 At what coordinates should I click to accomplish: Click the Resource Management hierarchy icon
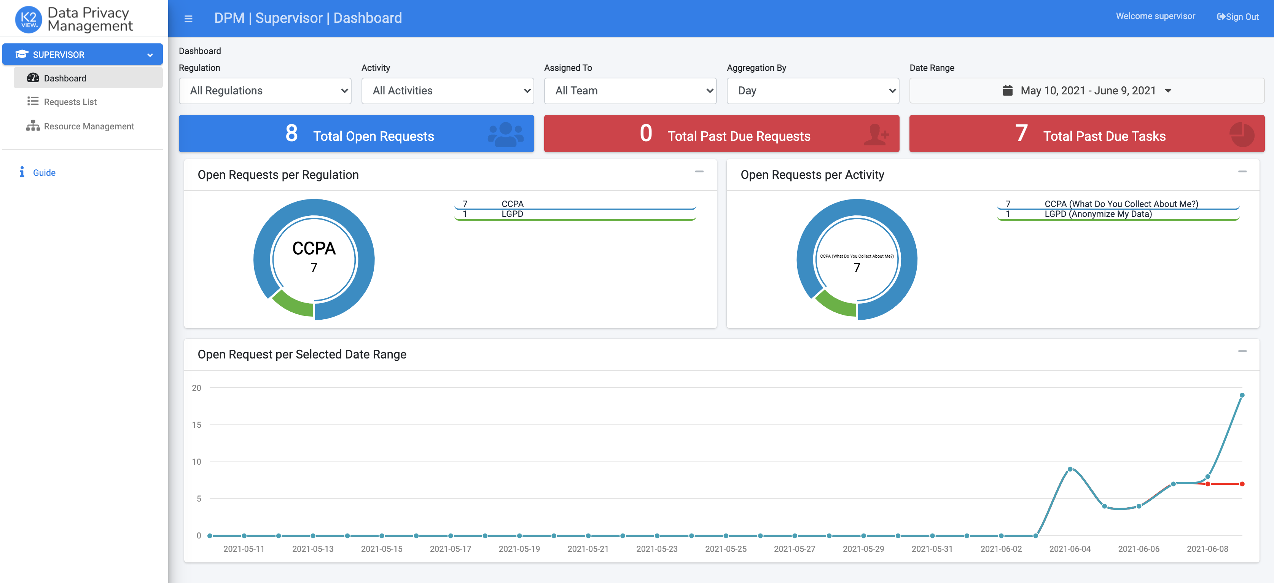pyautogui.click(x=33, y=126)
